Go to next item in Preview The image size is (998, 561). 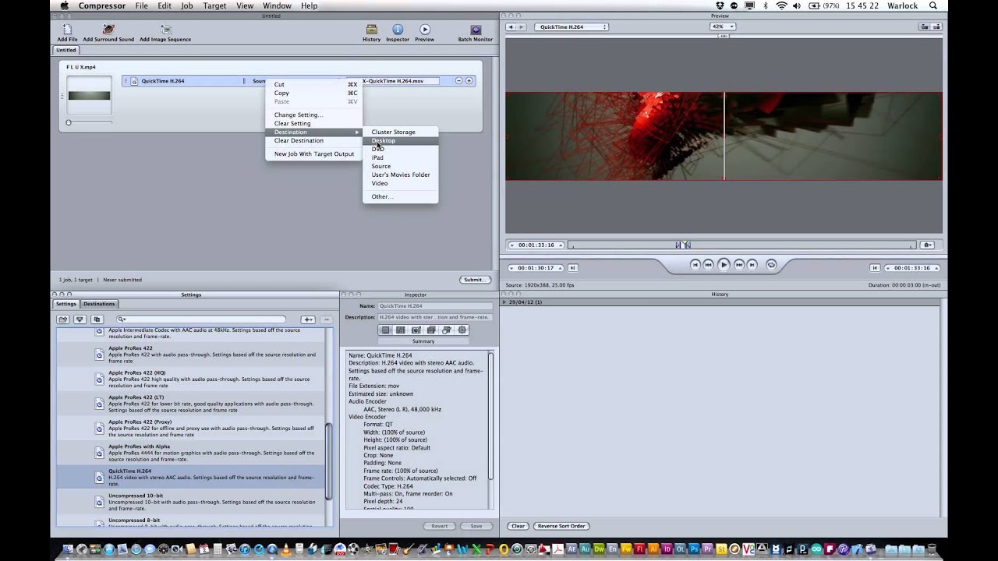coord(522,26)
